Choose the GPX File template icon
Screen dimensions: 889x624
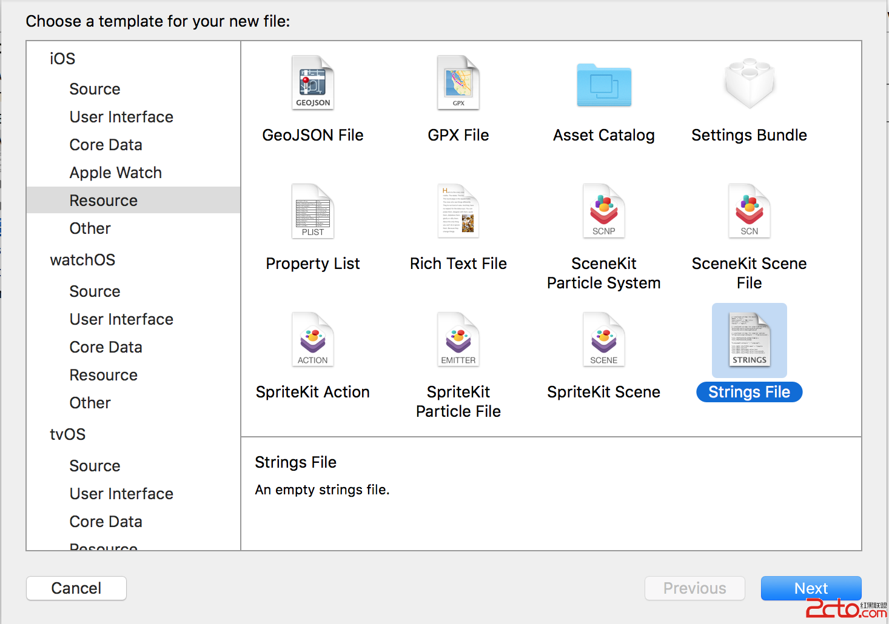coord(458,83)
